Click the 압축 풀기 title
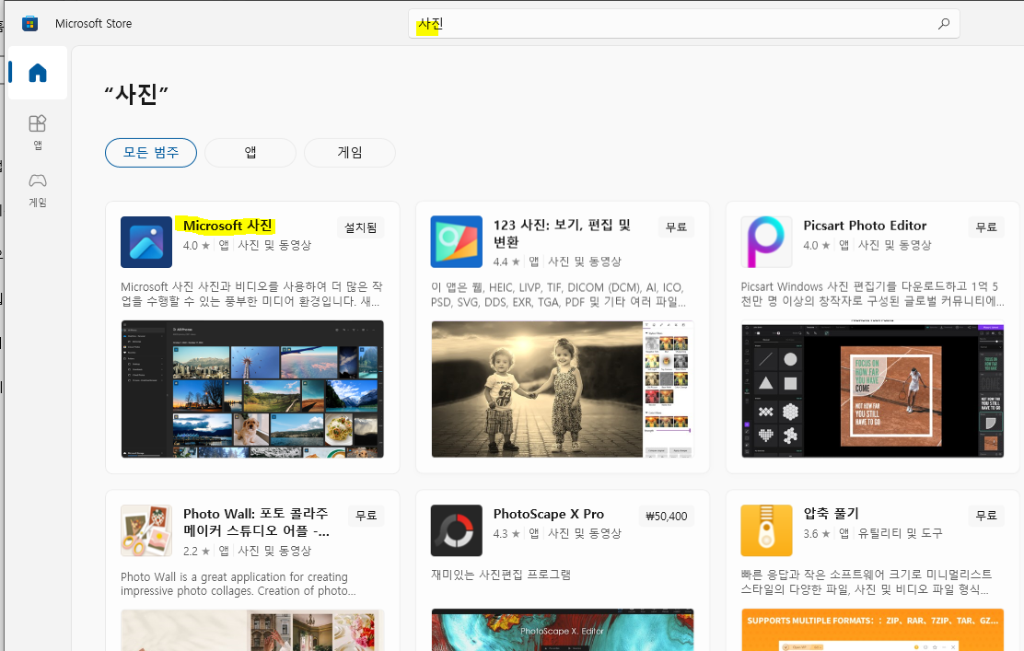 click(831, 514)
